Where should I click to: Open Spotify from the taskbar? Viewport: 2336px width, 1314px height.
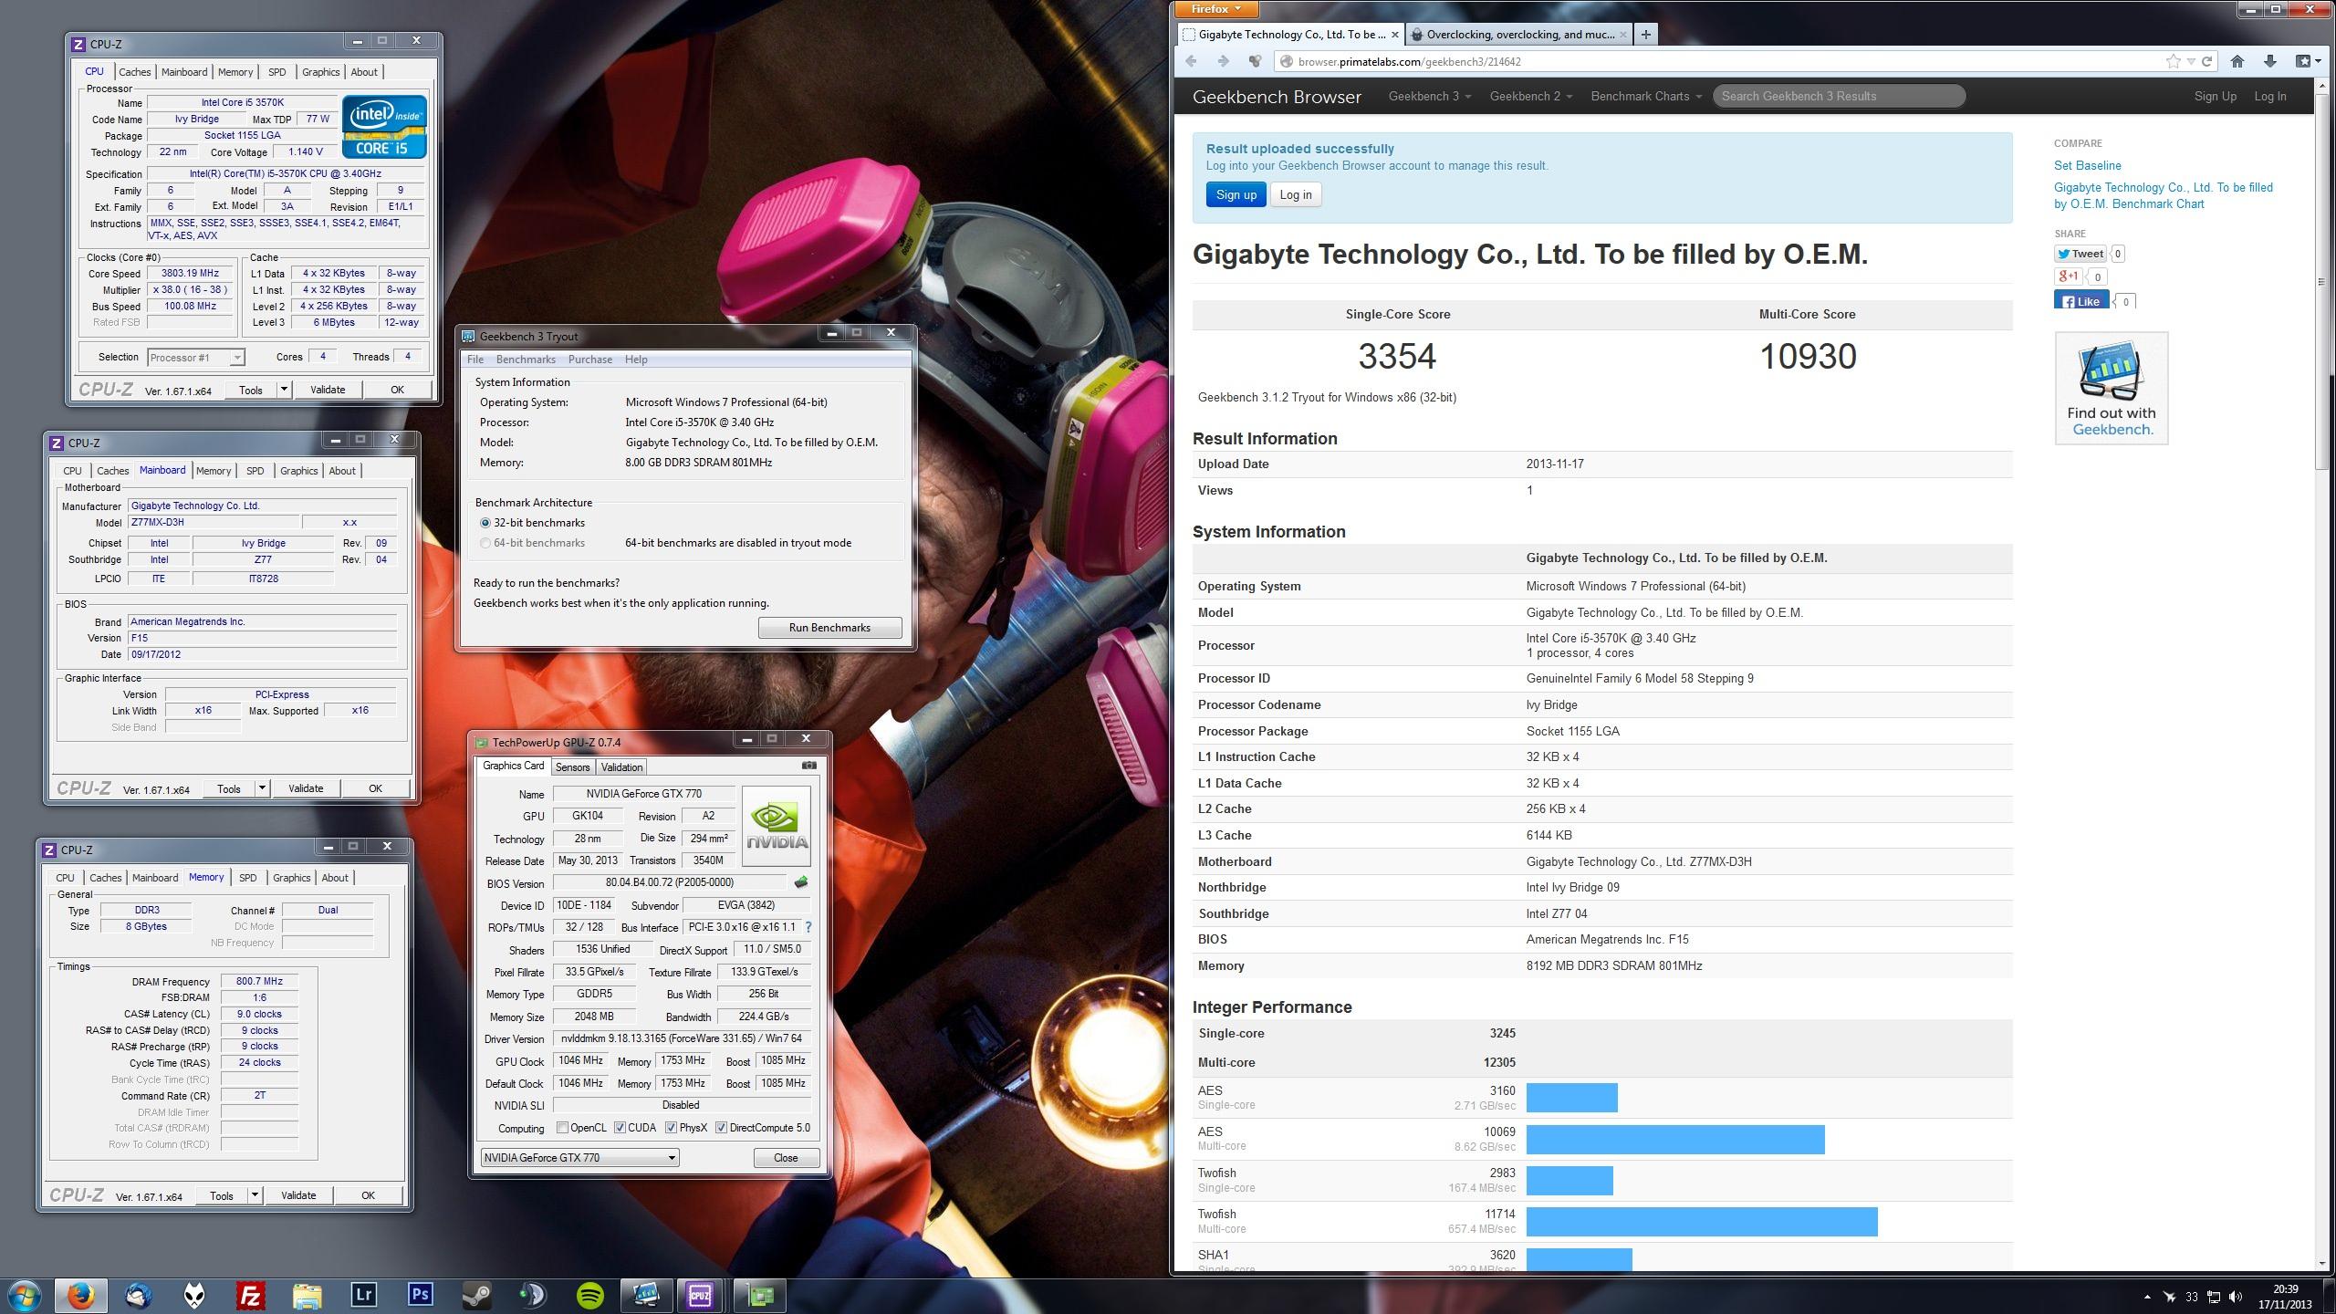(x=590, y=1295)
